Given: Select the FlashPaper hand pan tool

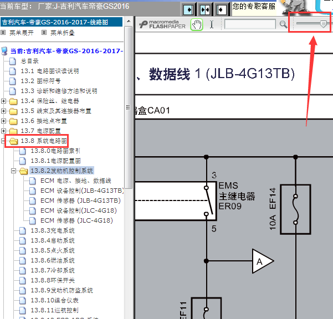Looking at the screenshot, I should point(197,24).
